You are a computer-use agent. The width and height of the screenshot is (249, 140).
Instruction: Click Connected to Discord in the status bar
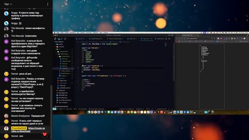pyautogui.click(x=96, y=109)
